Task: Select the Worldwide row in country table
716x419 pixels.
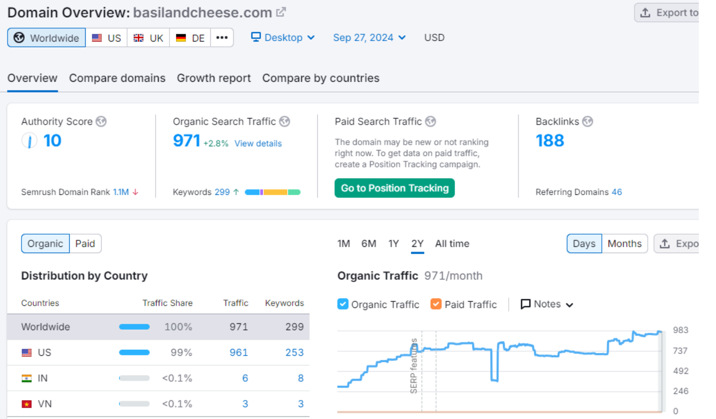Action: pos(158,327)
